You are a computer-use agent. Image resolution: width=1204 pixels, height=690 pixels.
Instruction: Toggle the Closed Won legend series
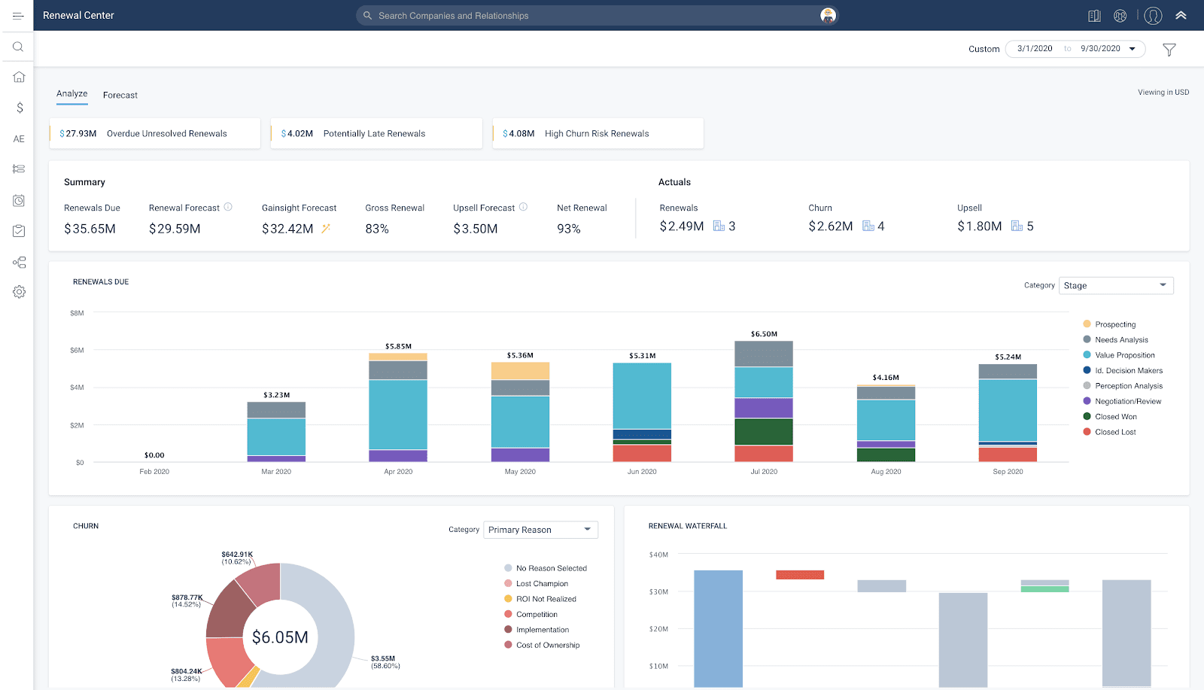[x=1115, y=417]
